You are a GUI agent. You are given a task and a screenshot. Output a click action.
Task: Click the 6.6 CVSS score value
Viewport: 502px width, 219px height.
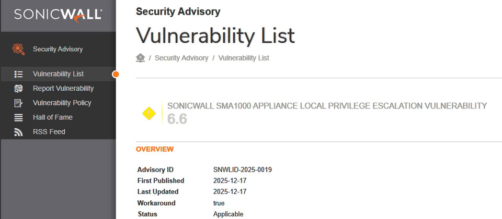(177, 119)
